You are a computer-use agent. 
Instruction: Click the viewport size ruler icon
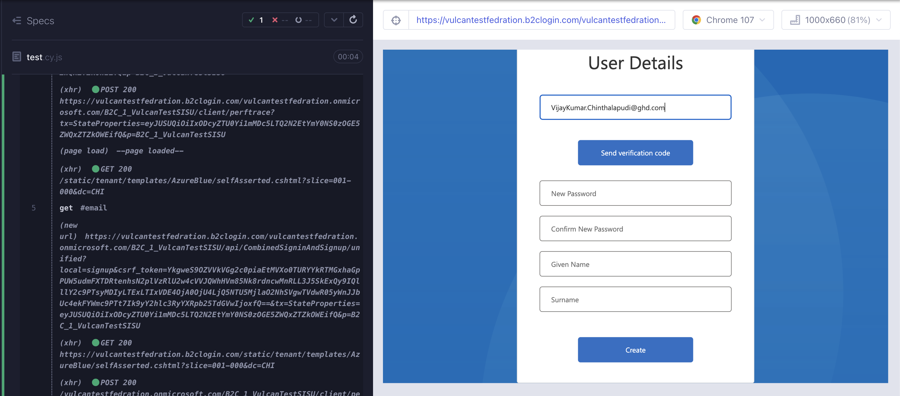coord(795,20)
